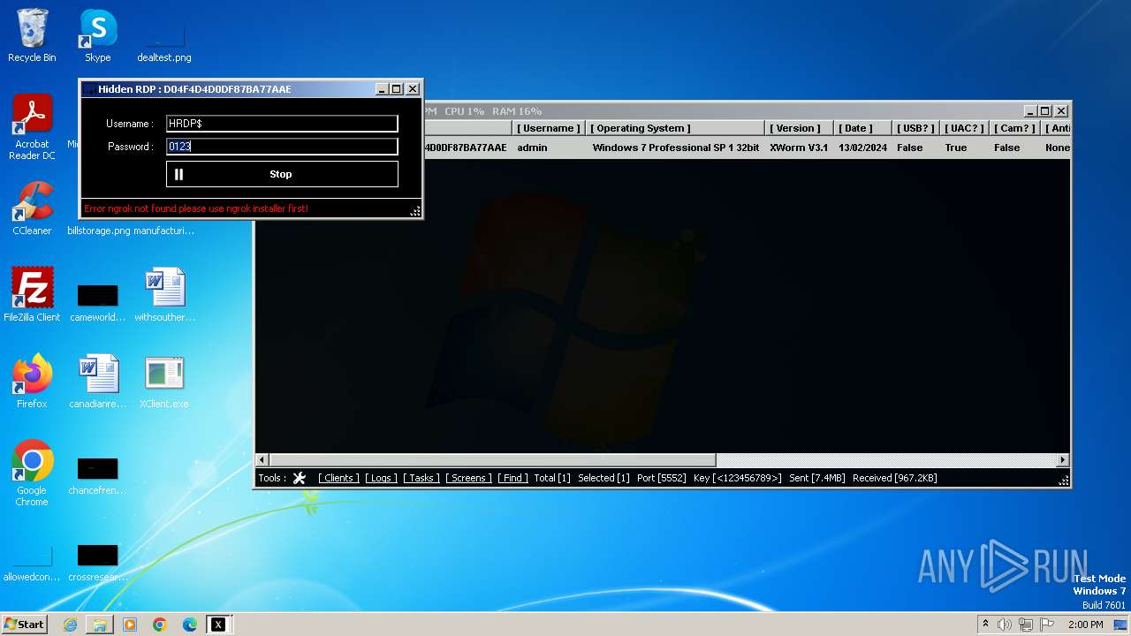Select the withsouther Word document

coord(165,295)
